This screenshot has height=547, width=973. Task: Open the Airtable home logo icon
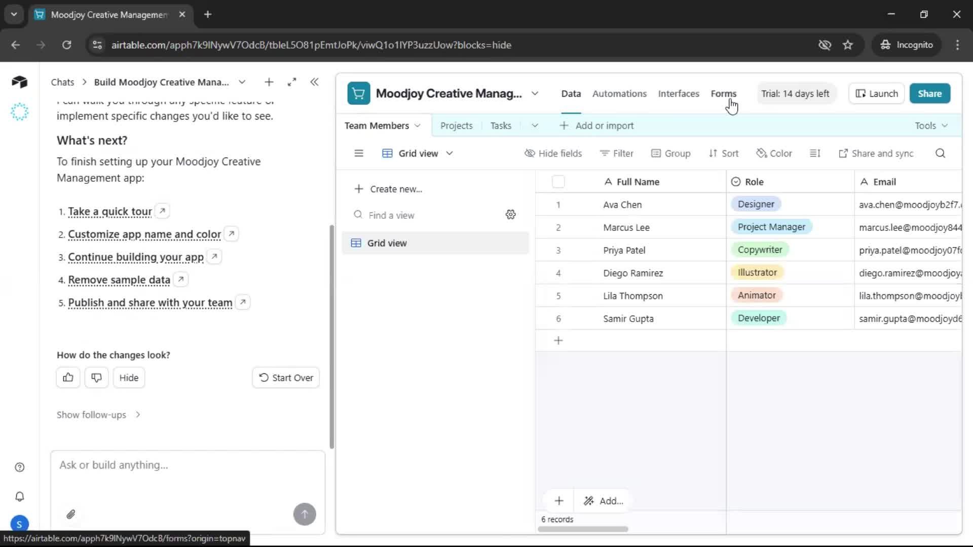[19, 82]
